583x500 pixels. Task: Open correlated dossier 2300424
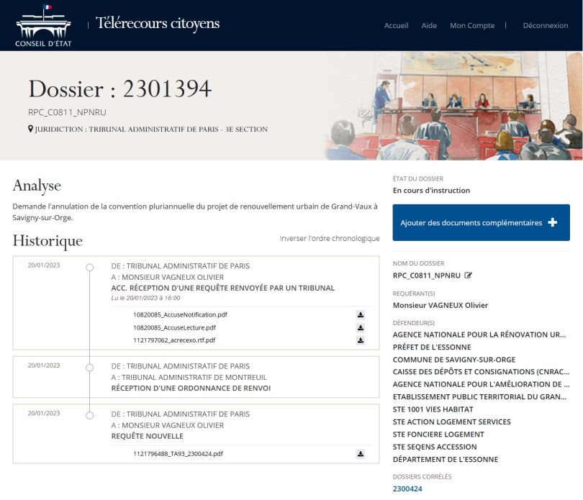click(x=407, y=488)
